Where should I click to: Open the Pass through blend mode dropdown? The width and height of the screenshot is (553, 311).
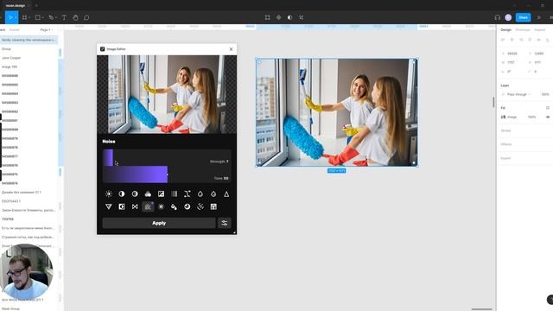tap(518, 94)
